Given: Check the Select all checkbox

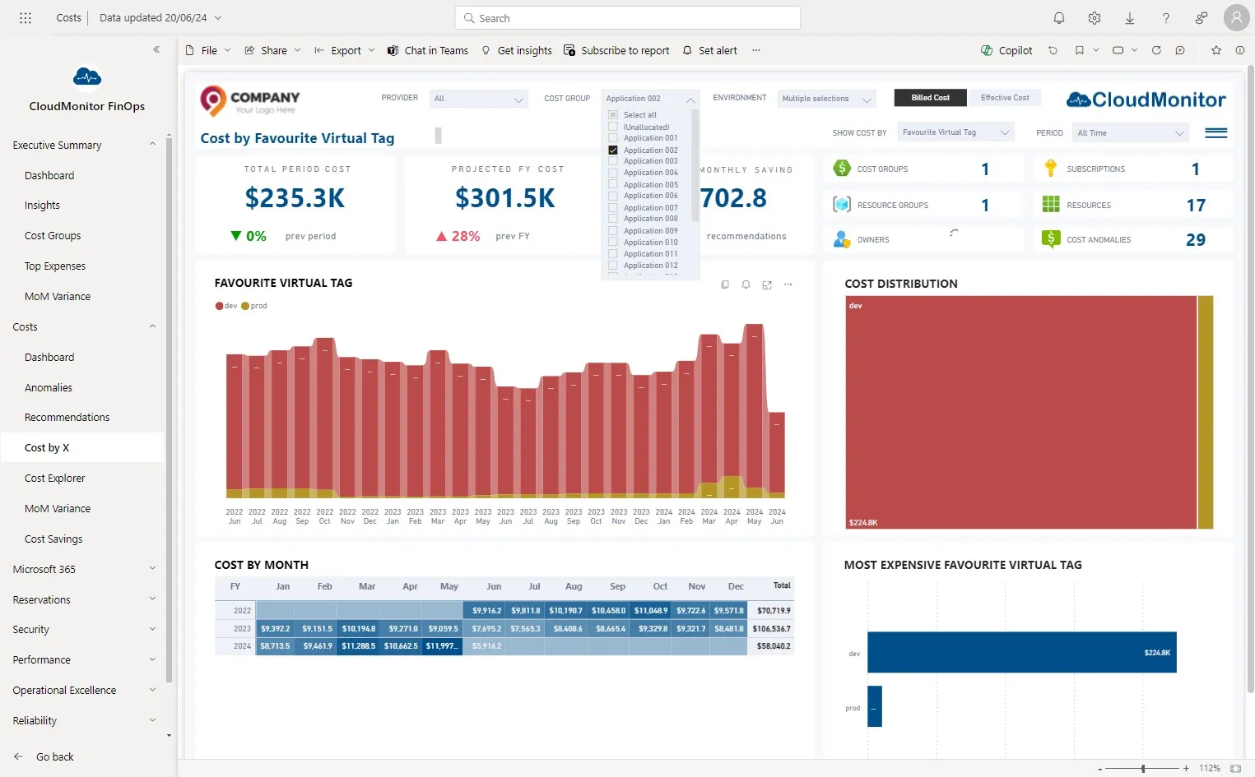Looking at the screenshot, I should (x=613, y=115).
